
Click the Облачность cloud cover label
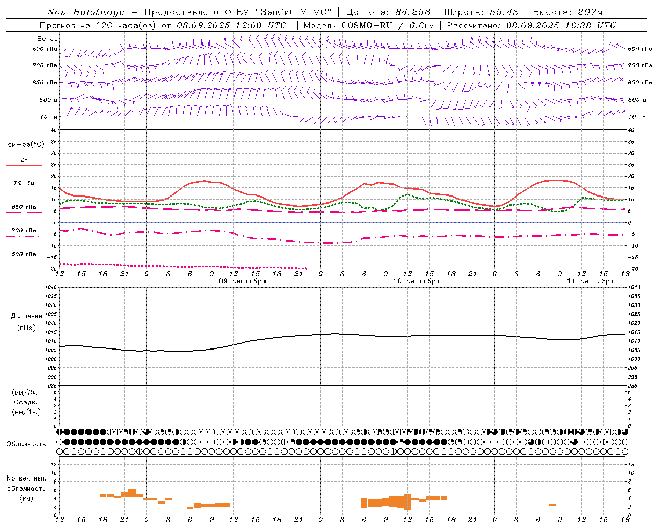point(26,444)
